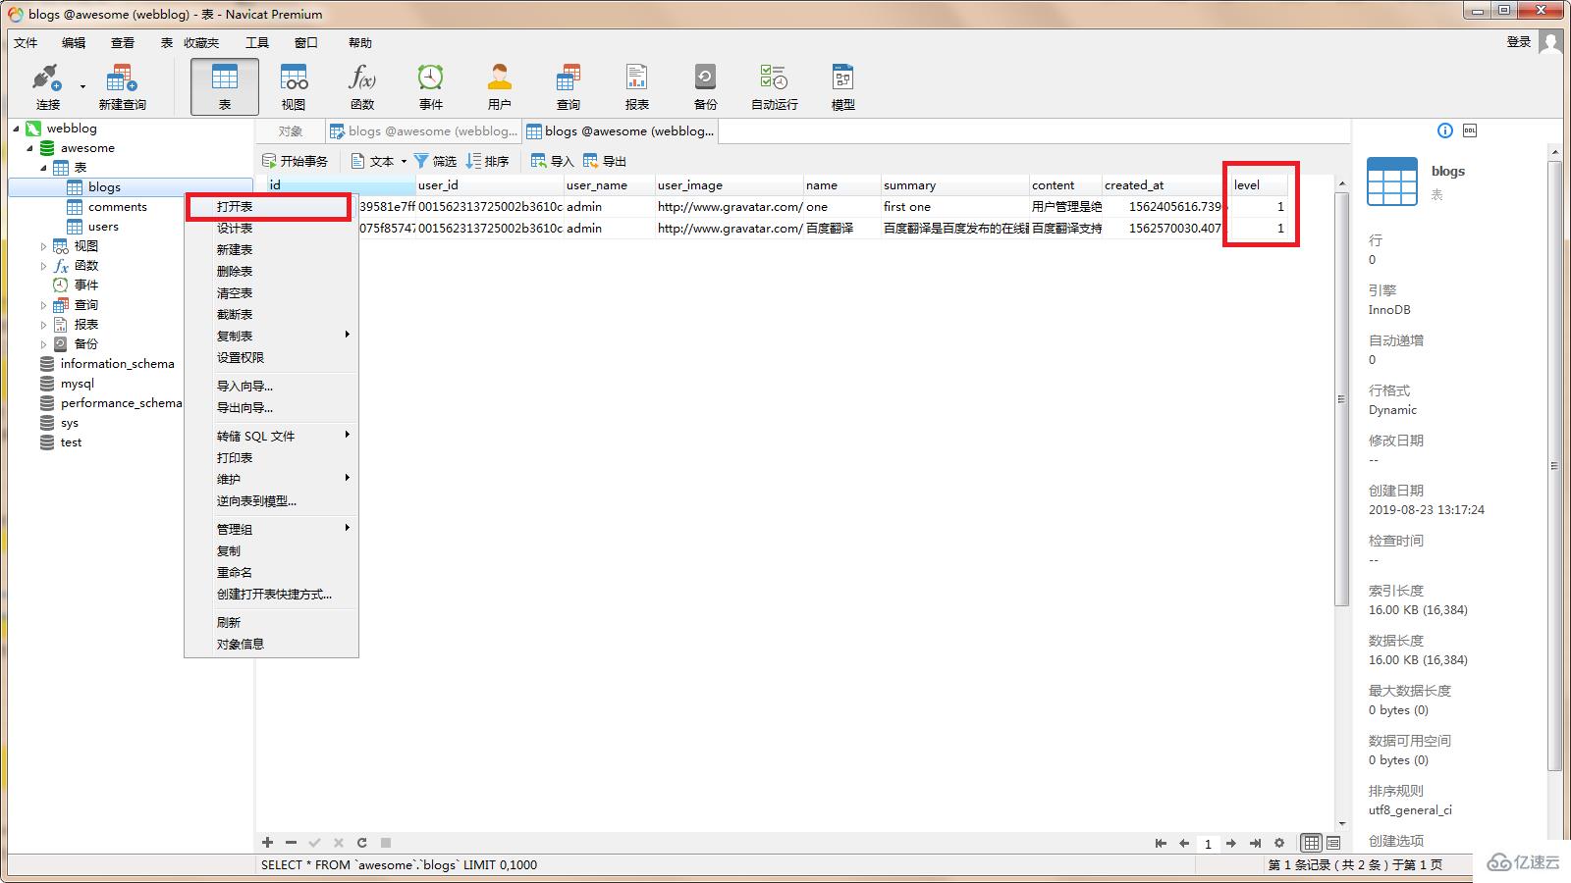Click 登录 (Sign in) link

point(1519,42)
